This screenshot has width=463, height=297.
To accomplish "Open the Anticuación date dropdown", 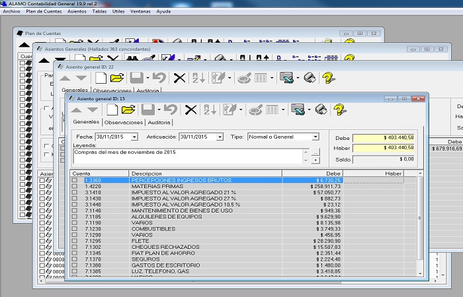I will pyautogui.click(x=220, y=137).
